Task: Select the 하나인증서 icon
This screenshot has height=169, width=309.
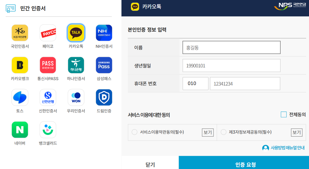Action: click(x=76, y=65)
